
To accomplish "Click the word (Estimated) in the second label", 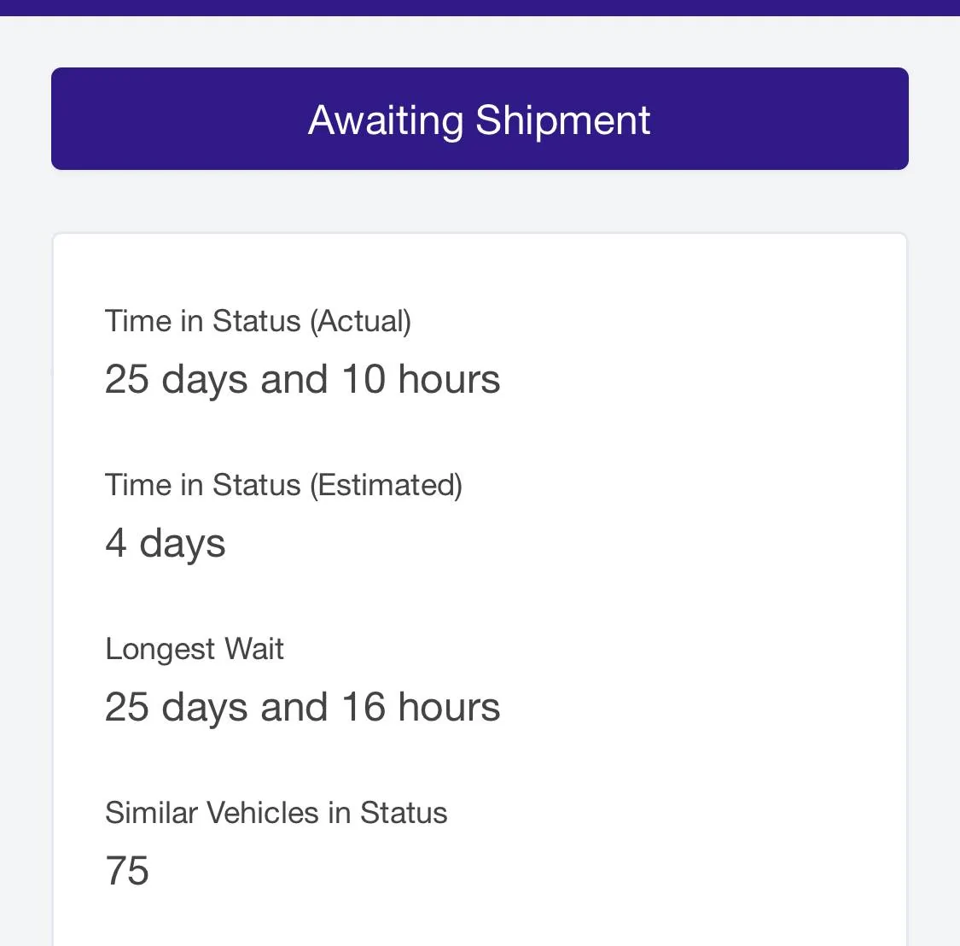I will (x=386, y=485).
